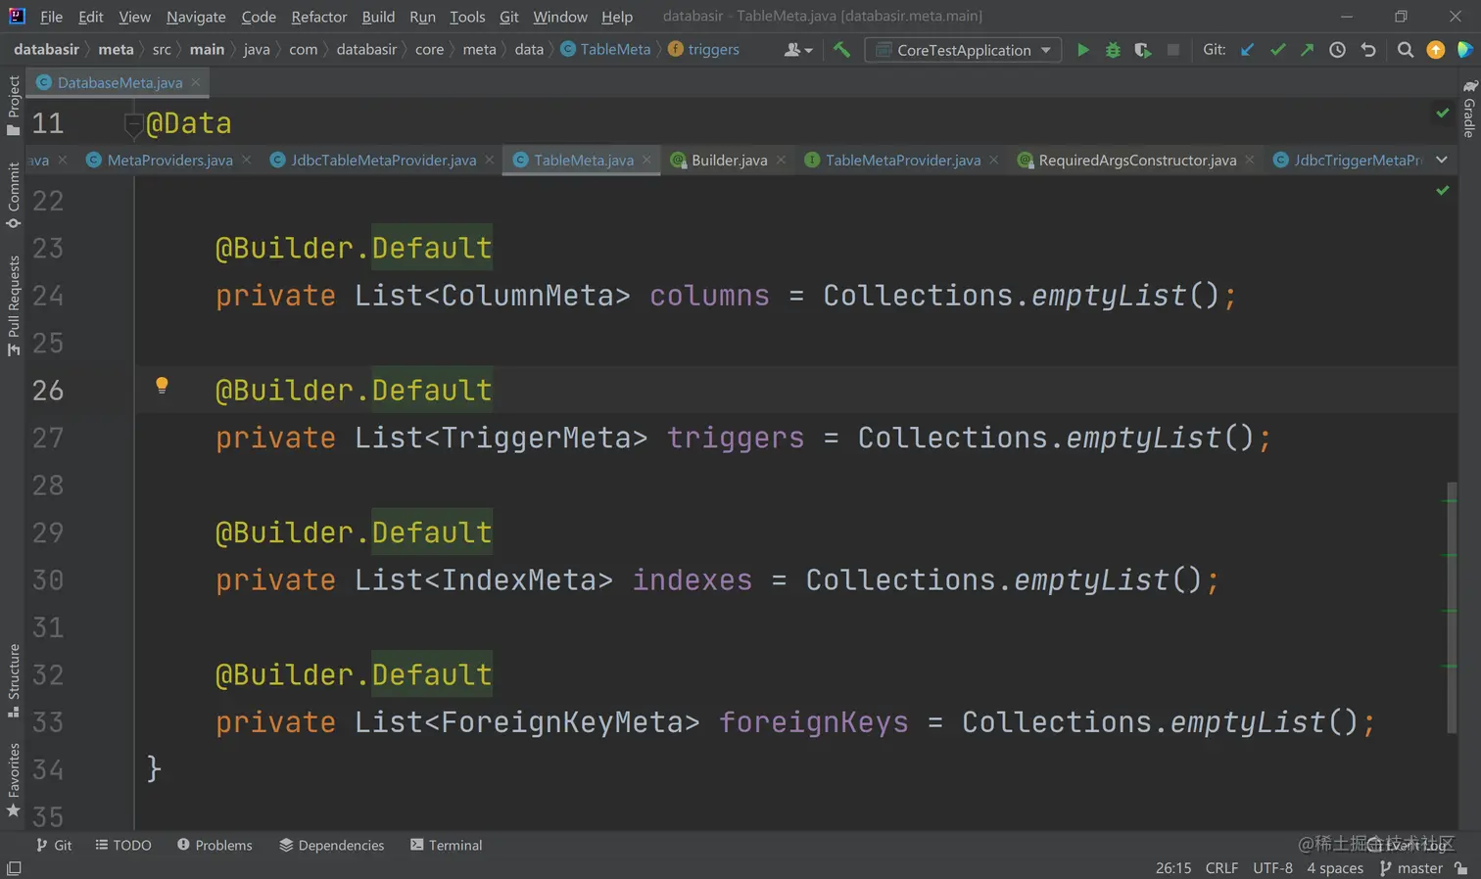
Task: Close the Builder.java tab
Action: coord(781,160)
